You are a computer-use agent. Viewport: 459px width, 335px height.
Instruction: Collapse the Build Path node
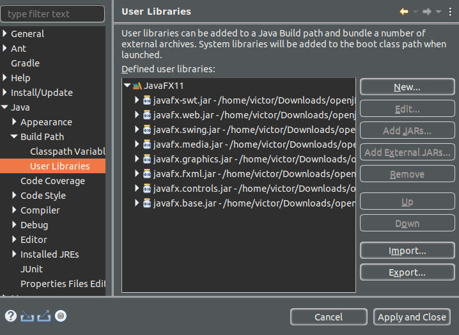14,136
